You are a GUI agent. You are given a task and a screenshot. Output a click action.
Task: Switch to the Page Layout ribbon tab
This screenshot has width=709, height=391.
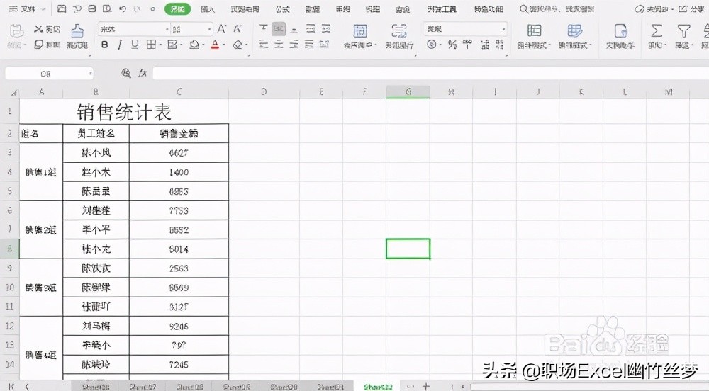[x=245, y=9]
